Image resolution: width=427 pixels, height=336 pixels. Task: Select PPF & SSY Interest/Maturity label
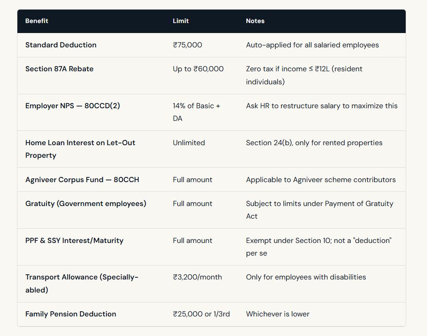click(74, 240)
